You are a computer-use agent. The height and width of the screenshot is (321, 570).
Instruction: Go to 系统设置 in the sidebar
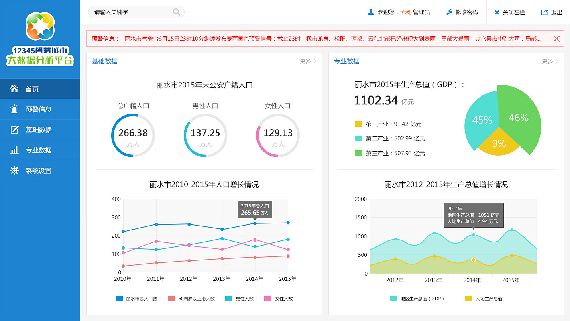pyautogui.click(x=40, y=171)
